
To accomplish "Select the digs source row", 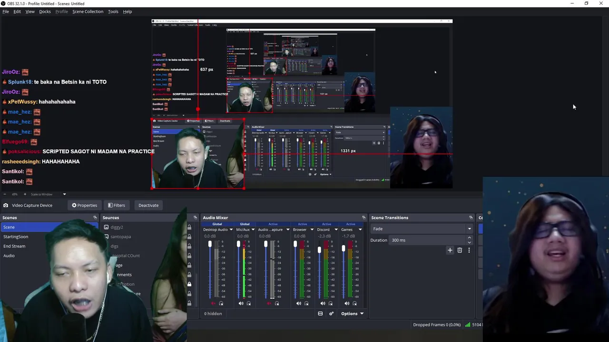I will coord(114,246).
